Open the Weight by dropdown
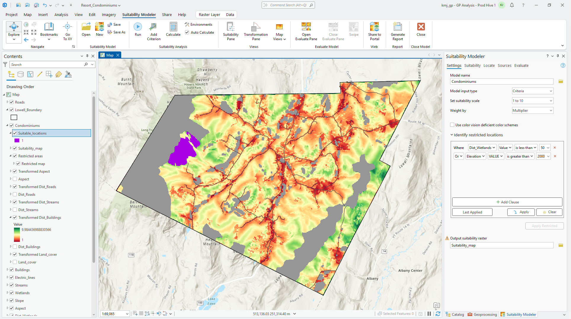The width and height of the screenshot is (571, 319). (532, 111)
